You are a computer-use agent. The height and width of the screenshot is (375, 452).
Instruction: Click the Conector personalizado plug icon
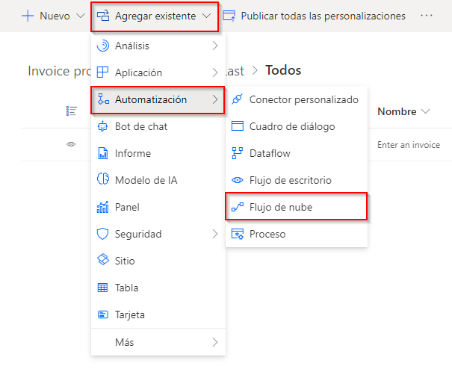click(x=238, y=99)
